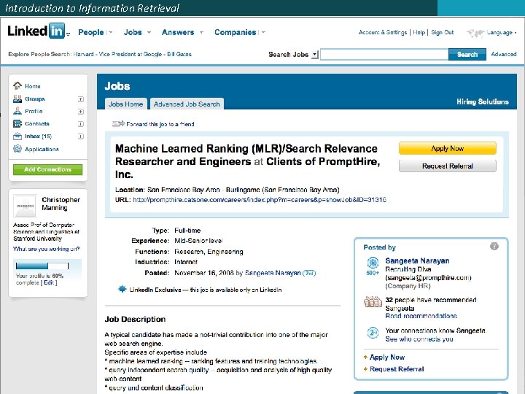Click the world map Language icon
525x394 pixels.
475,33
